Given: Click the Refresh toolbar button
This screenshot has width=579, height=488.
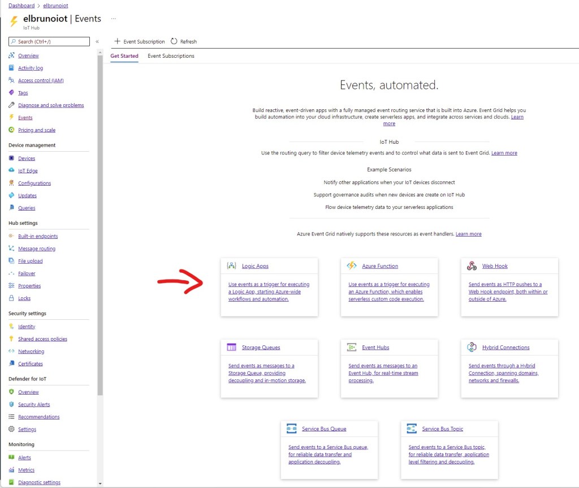Looking at the screenshot, I should coord(184,41).
